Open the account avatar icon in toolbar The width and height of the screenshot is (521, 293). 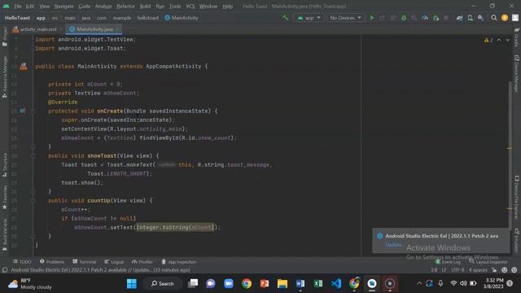point(515,18)
